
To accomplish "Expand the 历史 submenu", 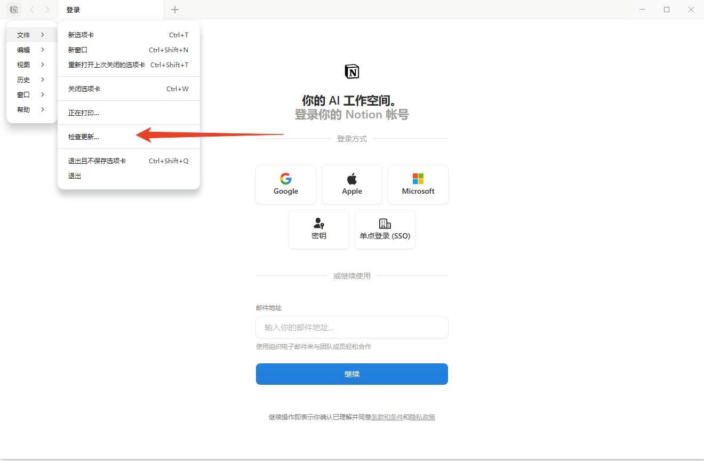I will 23,80.
